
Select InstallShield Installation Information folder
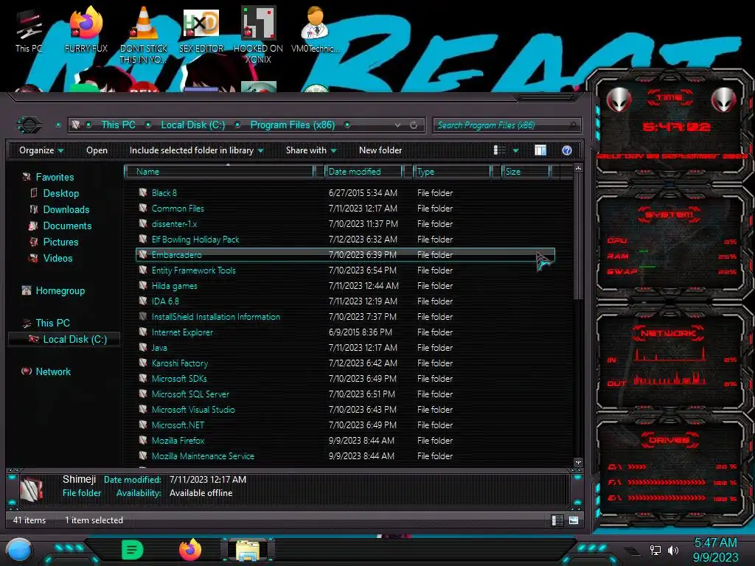point(345,317)
